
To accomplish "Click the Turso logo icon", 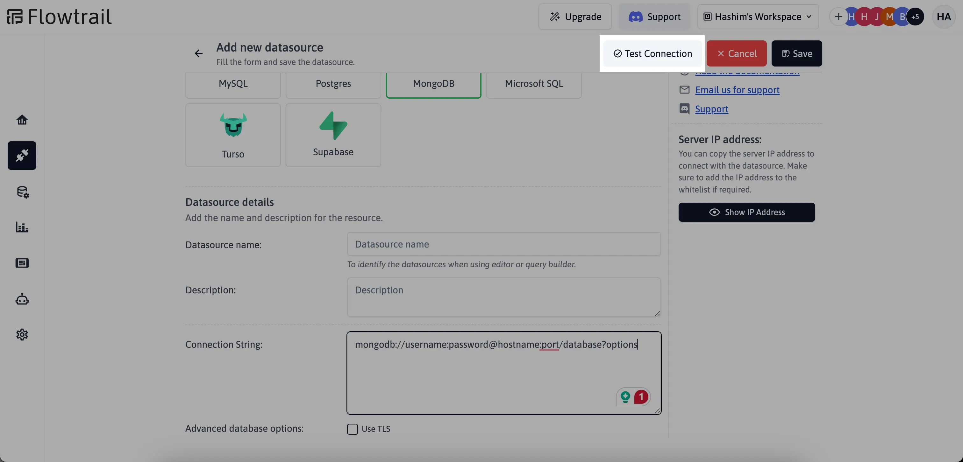I will 233,125.
